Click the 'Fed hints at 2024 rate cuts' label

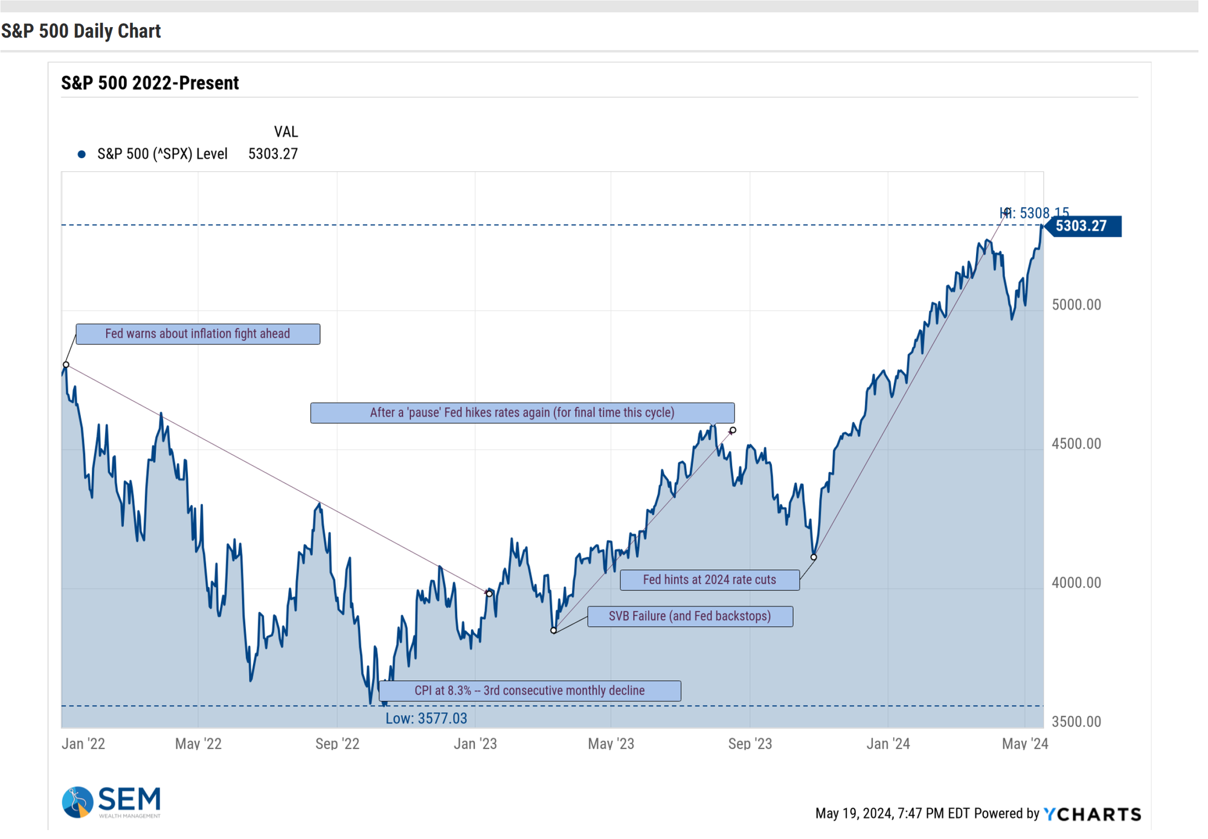[x=710, y=580]
